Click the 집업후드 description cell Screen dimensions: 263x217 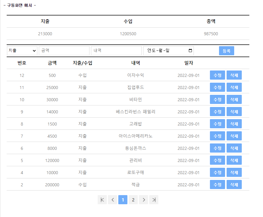tap(136, 87)
